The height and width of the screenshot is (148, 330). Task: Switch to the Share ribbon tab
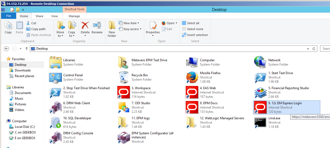tap(39, 16)
